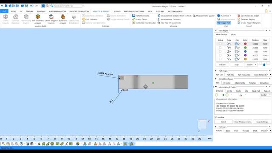Click the section slider handle beside Export
This screenshot has width=272, height=153.
click(264, 65)
